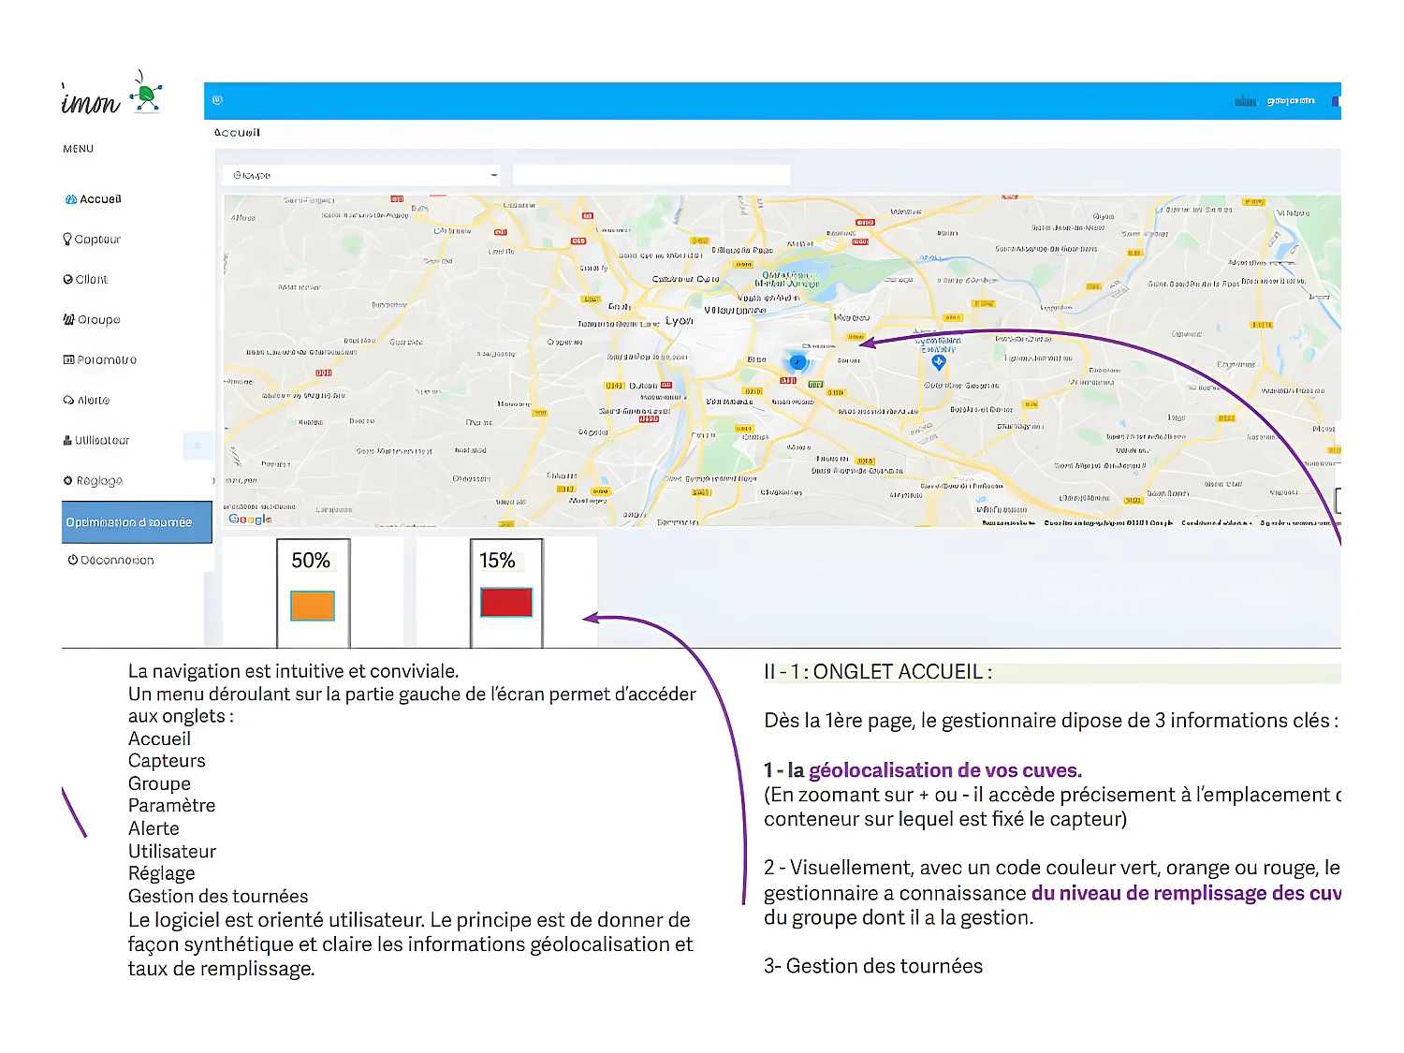Open Client via its globe icon
The image size is (1404, 1053).
click(x=68, y=280)
